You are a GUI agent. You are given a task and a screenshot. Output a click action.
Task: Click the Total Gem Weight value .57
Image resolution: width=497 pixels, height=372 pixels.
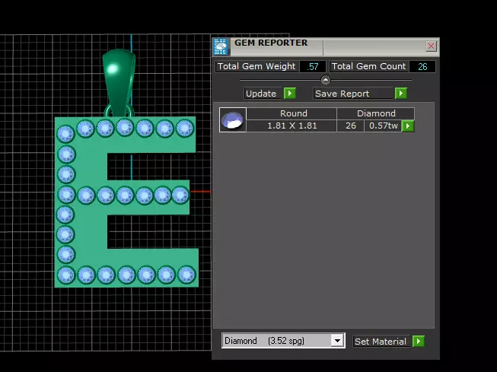(x=313, y=66)
